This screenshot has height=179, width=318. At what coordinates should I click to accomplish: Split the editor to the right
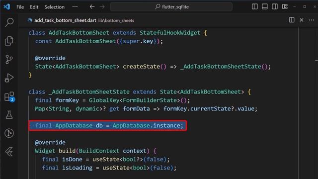(292, 20)
